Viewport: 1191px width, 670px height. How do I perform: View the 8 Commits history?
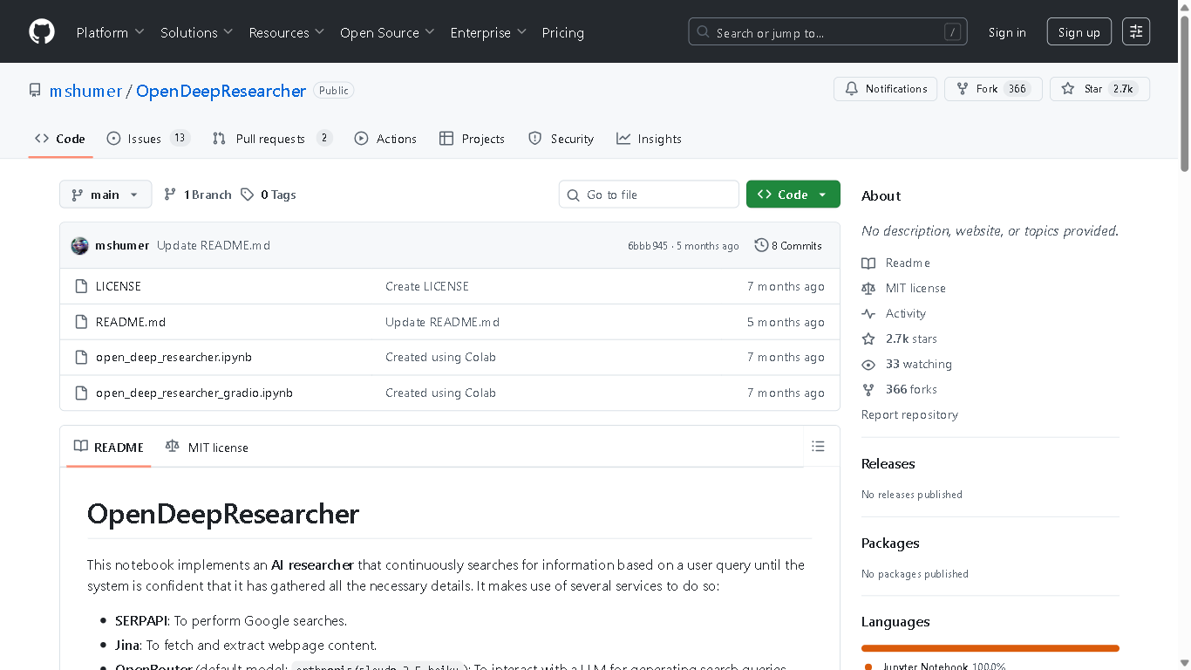coord(788,246)
